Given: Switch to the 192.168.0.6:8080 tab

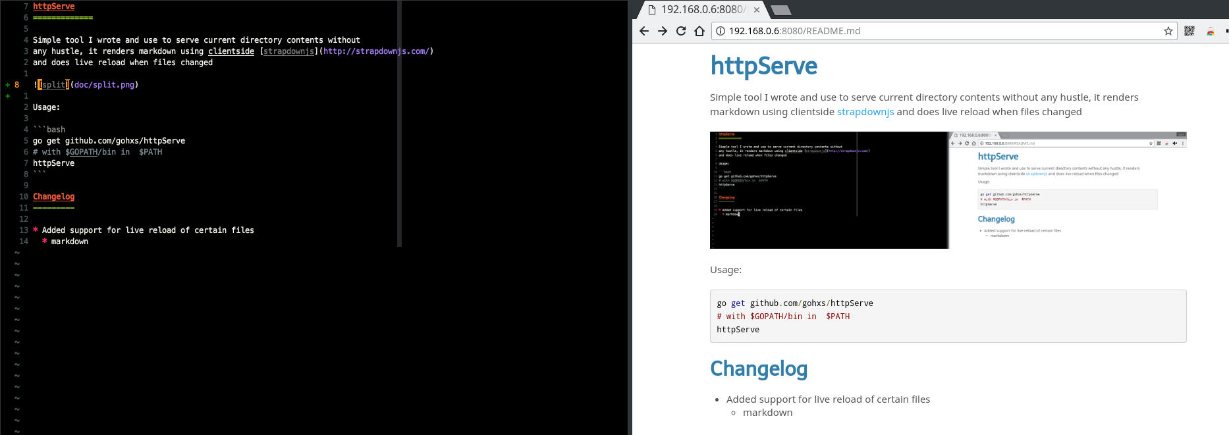Looking at the screenshot, I should pos(703,10).
